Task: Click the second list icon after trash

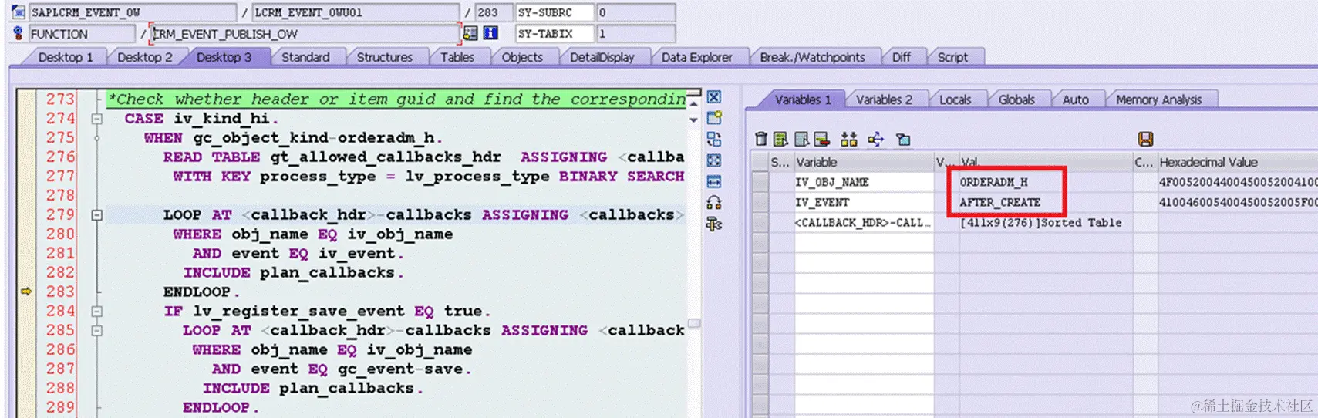Action: click(x=781, y=139)
